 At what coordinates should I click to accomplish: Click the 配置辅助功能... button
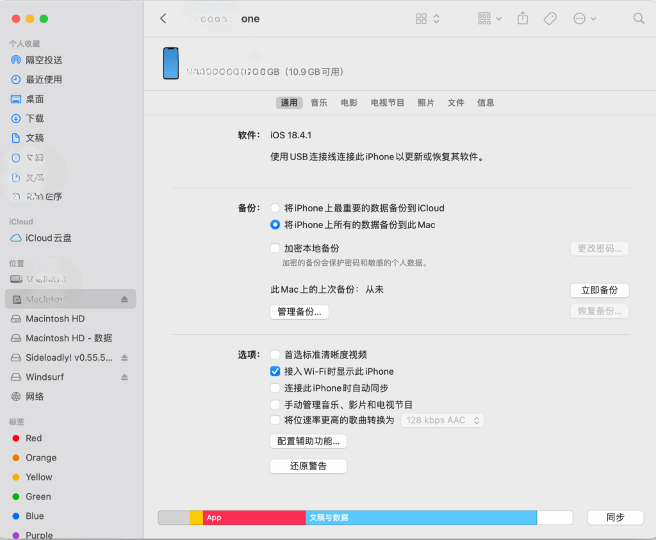(308, 441)
